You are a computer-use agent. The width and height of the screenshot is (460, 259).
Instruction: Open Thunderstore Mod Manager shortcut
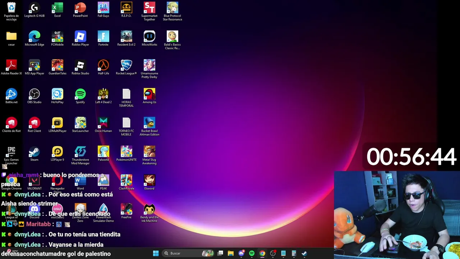[x=80, y=155]
